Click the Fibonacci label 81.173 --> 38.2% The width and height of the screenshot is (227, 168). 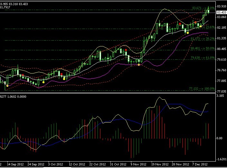203,39
